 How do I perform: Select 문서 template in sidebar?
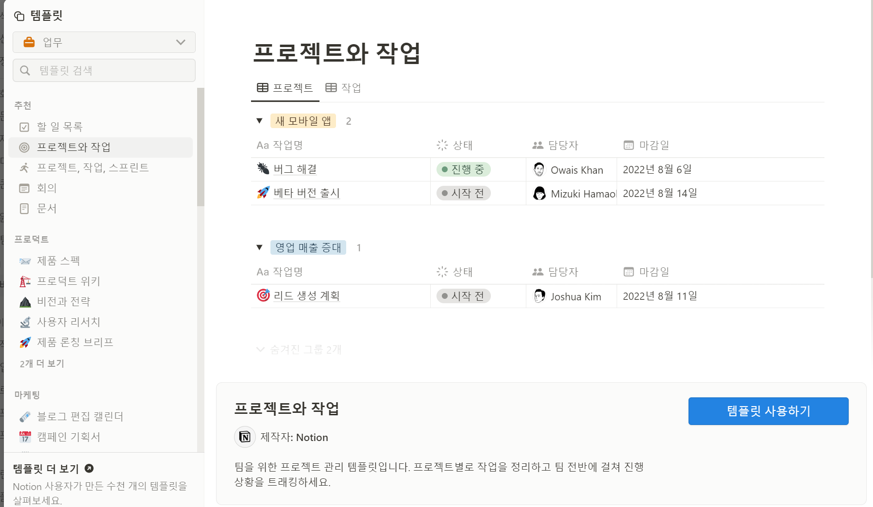click(101, 209)
